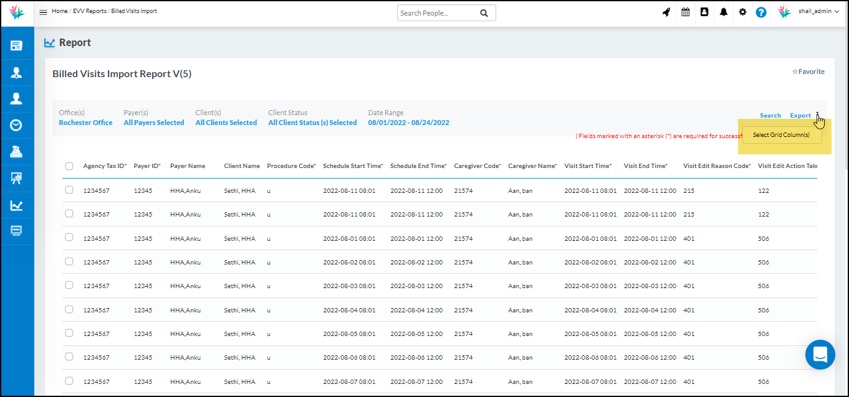This screenshot has width=849, height=397.
Task: Expand the shail_admin user dropdown
Action: 818,12
